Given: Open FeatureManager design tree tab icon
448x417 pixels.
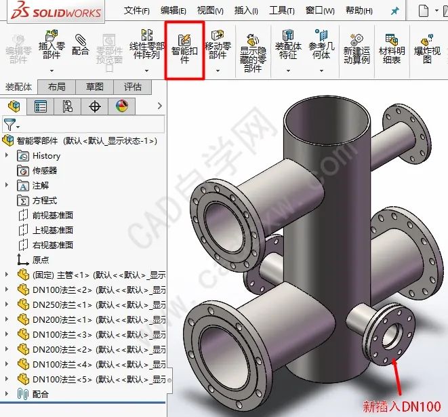Looking at the screenshot, I should pyautogui.click(x=14, y=106).
